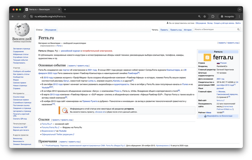Image resolution: width=252 pixels, height=160 pixels.
Task: Click the ferra.ru logo image in infobox
Action: point(218,57)
